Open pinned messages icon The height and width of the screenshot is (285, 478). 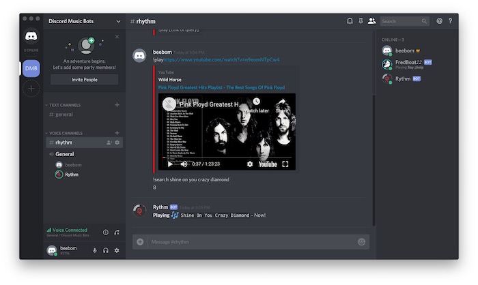pos(361,21)
